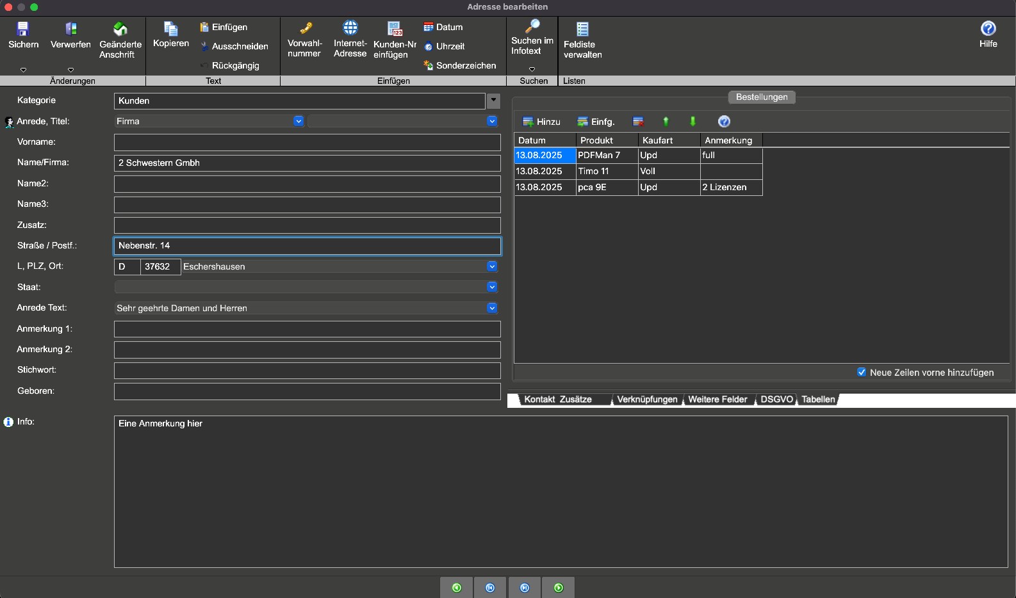Insert Internet-Adresse
The image size is (1016, 598).
pos(350,40)
